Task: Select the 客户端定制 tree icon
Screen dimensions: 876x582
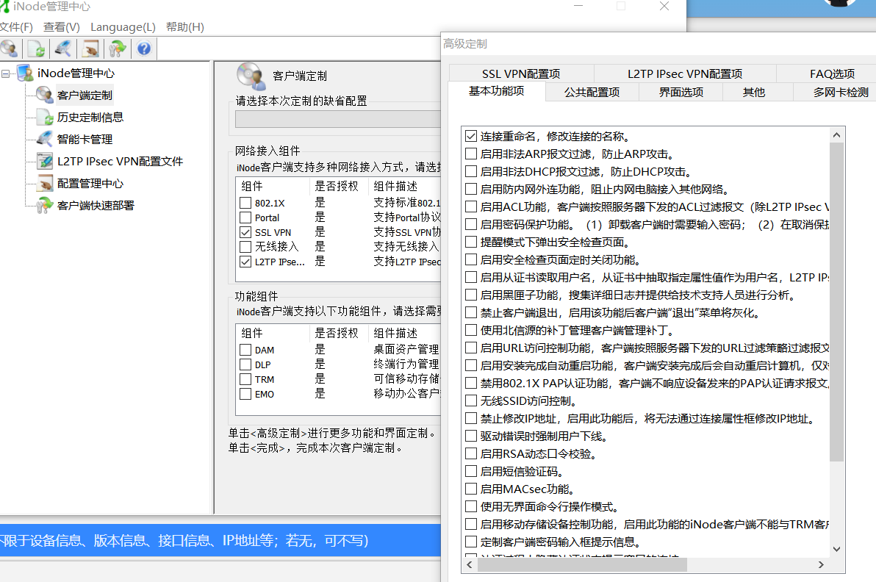Action: point(45,95)
